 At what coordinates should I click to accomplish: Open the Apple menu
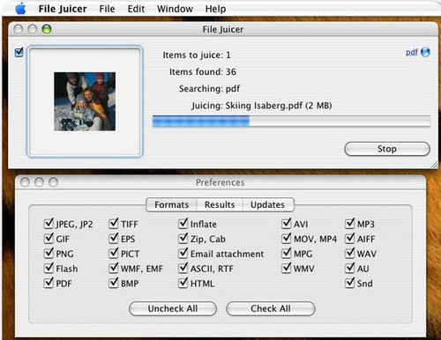pos(20,9)
